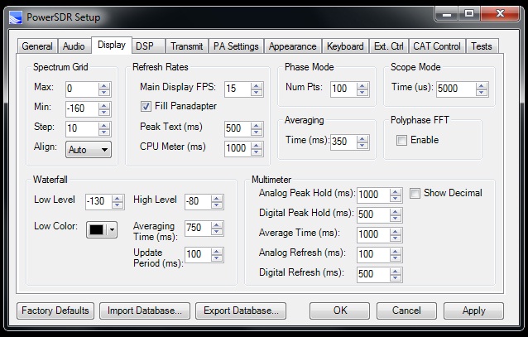Viewport: 528px width, 337px height.
Task: Minimize the PowerSDR Setup window
Action: 447,14
